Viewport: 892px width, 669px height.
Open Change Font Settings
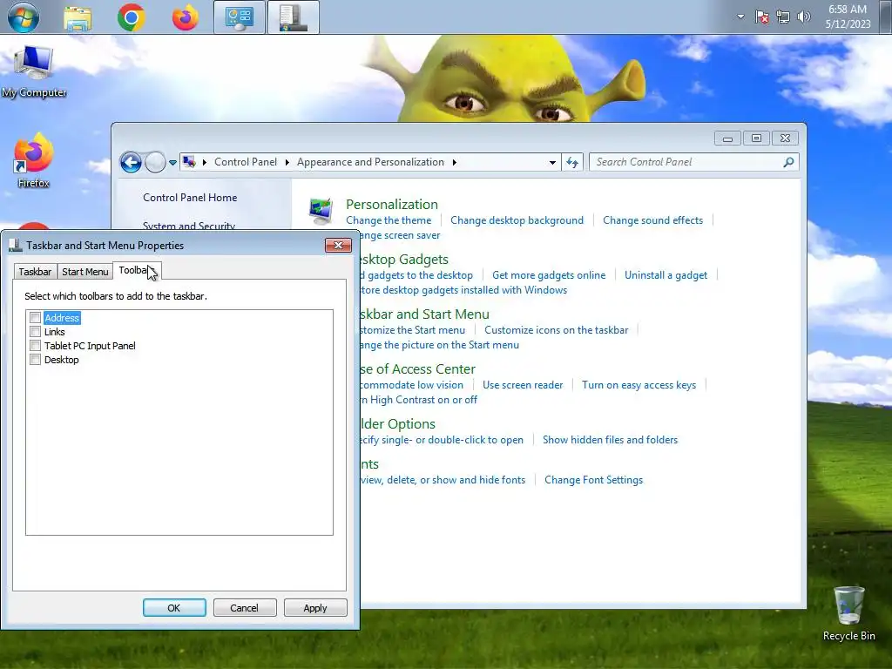click(593, 480)
